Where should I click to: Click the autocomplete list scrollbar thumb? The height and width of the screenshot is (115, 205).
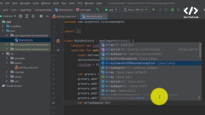click(200, 50)
